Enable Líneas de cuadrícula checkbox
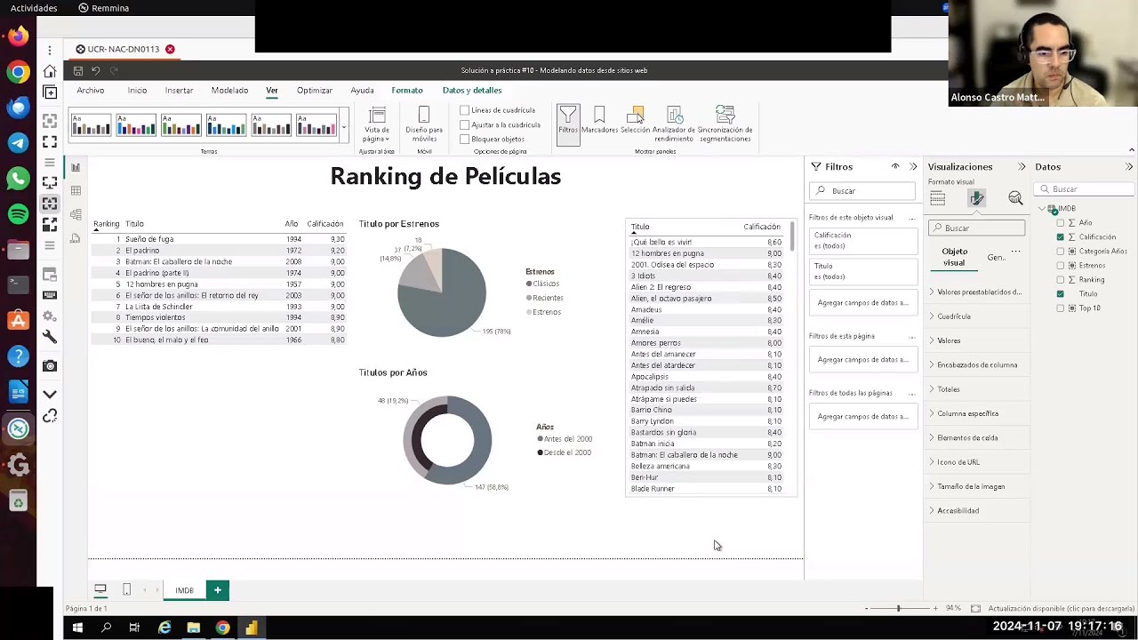 [464, 110]
